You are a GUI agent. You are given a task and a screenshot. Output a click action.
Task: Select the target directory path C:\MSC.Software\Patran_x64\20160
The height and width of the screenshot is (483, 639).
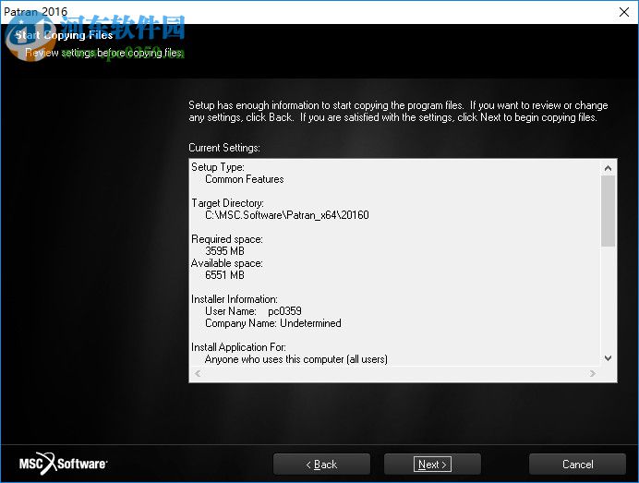coord(287,215)
